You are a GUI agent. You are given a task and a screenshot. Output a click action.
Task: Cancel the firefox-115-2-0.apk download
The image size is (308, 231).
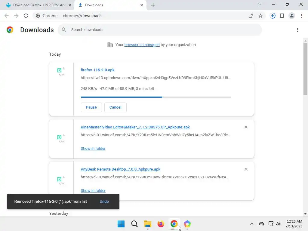pyautogui.click(x=115, y=107)
